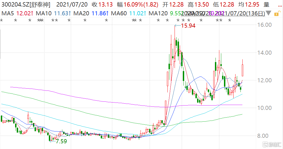Screen dimensions: 283x149
Task: Select the stock code 300204.SZ[舒泰神]
Action: tap(26, 4)
